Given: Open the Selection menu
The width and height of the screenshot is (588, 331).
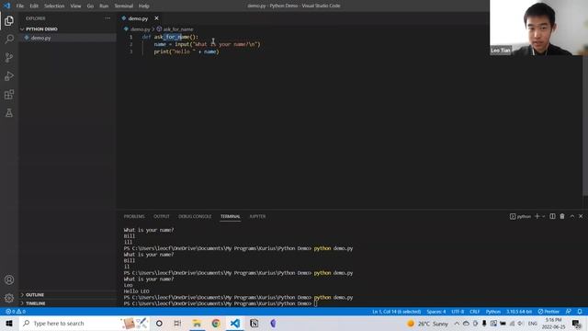Looking at the screenshot, I should click(54, 6).
